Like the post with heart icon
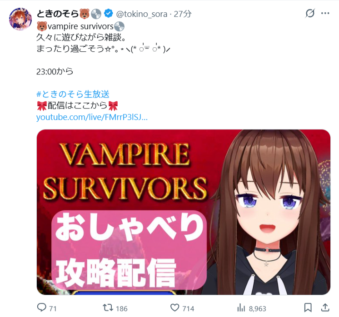 tap(174, 308)
